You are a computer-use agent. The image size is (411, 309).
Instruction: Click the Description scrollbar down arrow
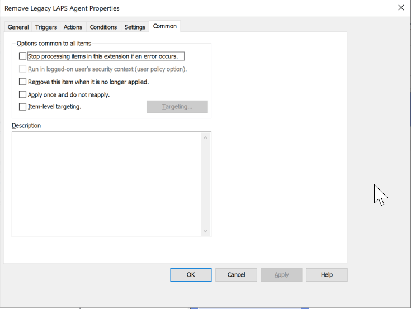(205, 231)
